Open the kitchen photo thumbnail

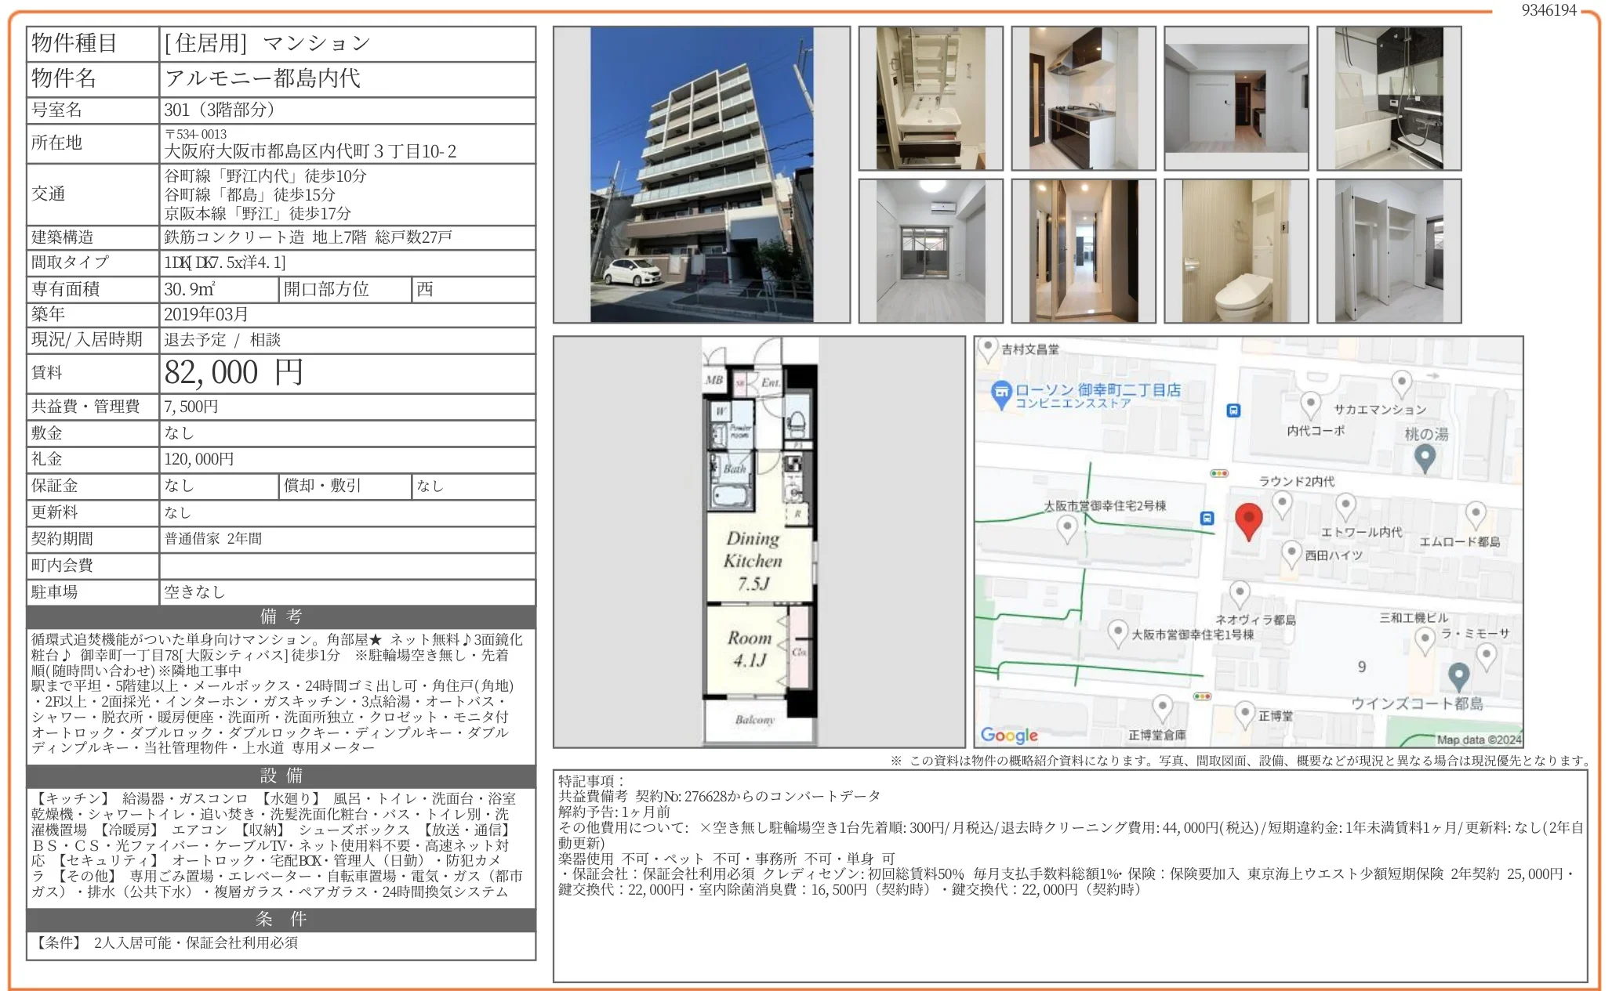click(1083, 98)
